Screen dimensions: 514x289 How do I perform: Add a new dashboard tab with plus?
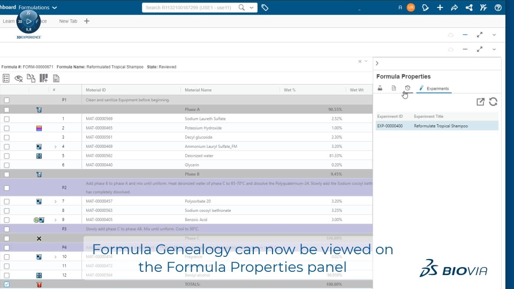87,21
